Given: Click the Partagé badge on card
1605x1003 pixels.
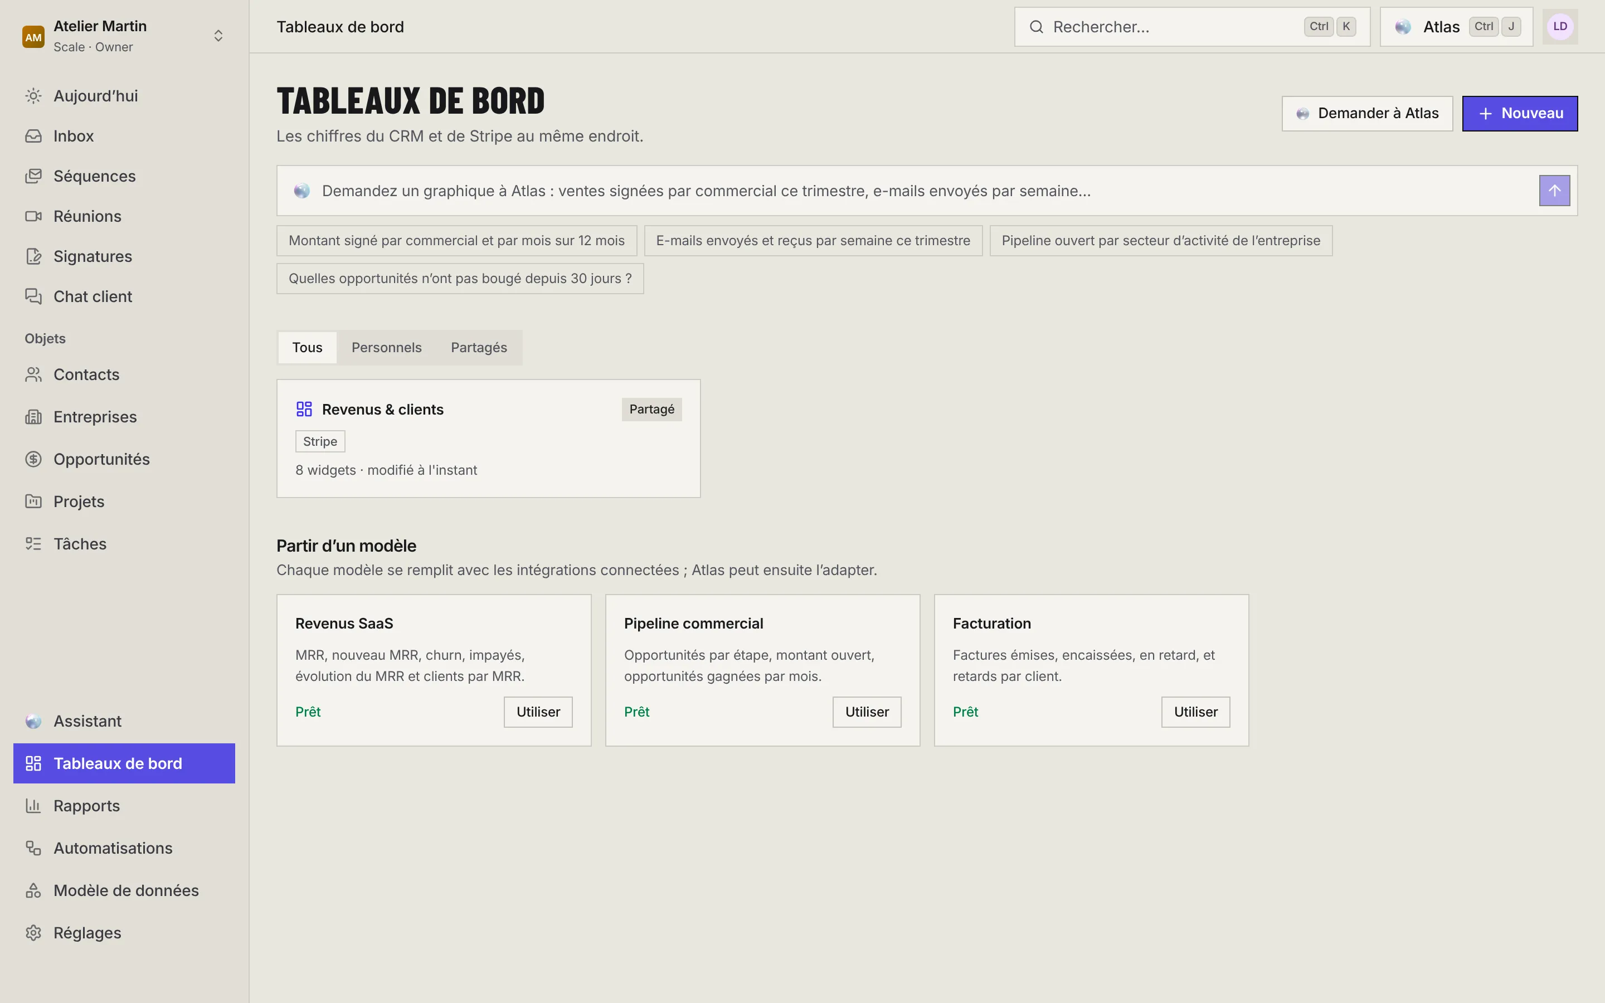Looking at the screenshot, I should [651, 410].
